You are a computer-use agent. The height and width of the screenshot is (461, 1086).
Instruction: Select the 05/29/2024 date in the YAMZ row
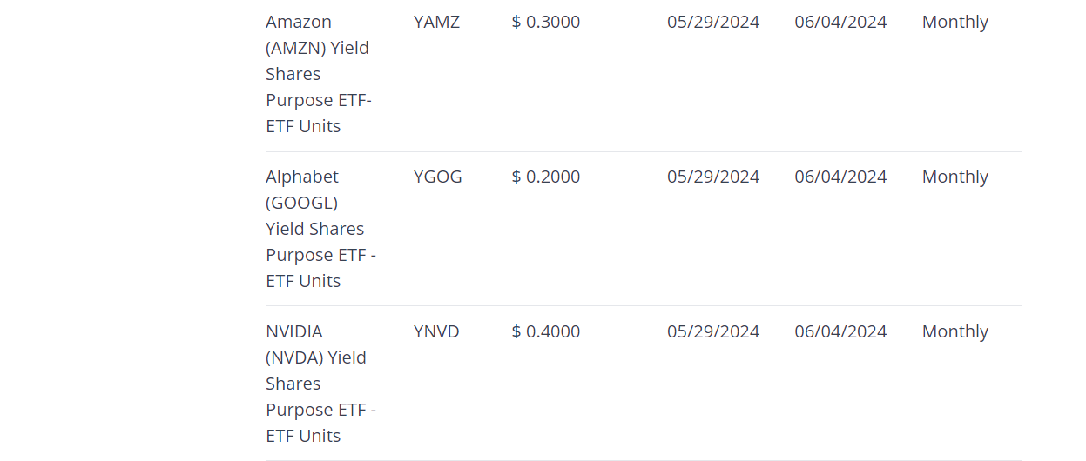[x=713, y=22]
